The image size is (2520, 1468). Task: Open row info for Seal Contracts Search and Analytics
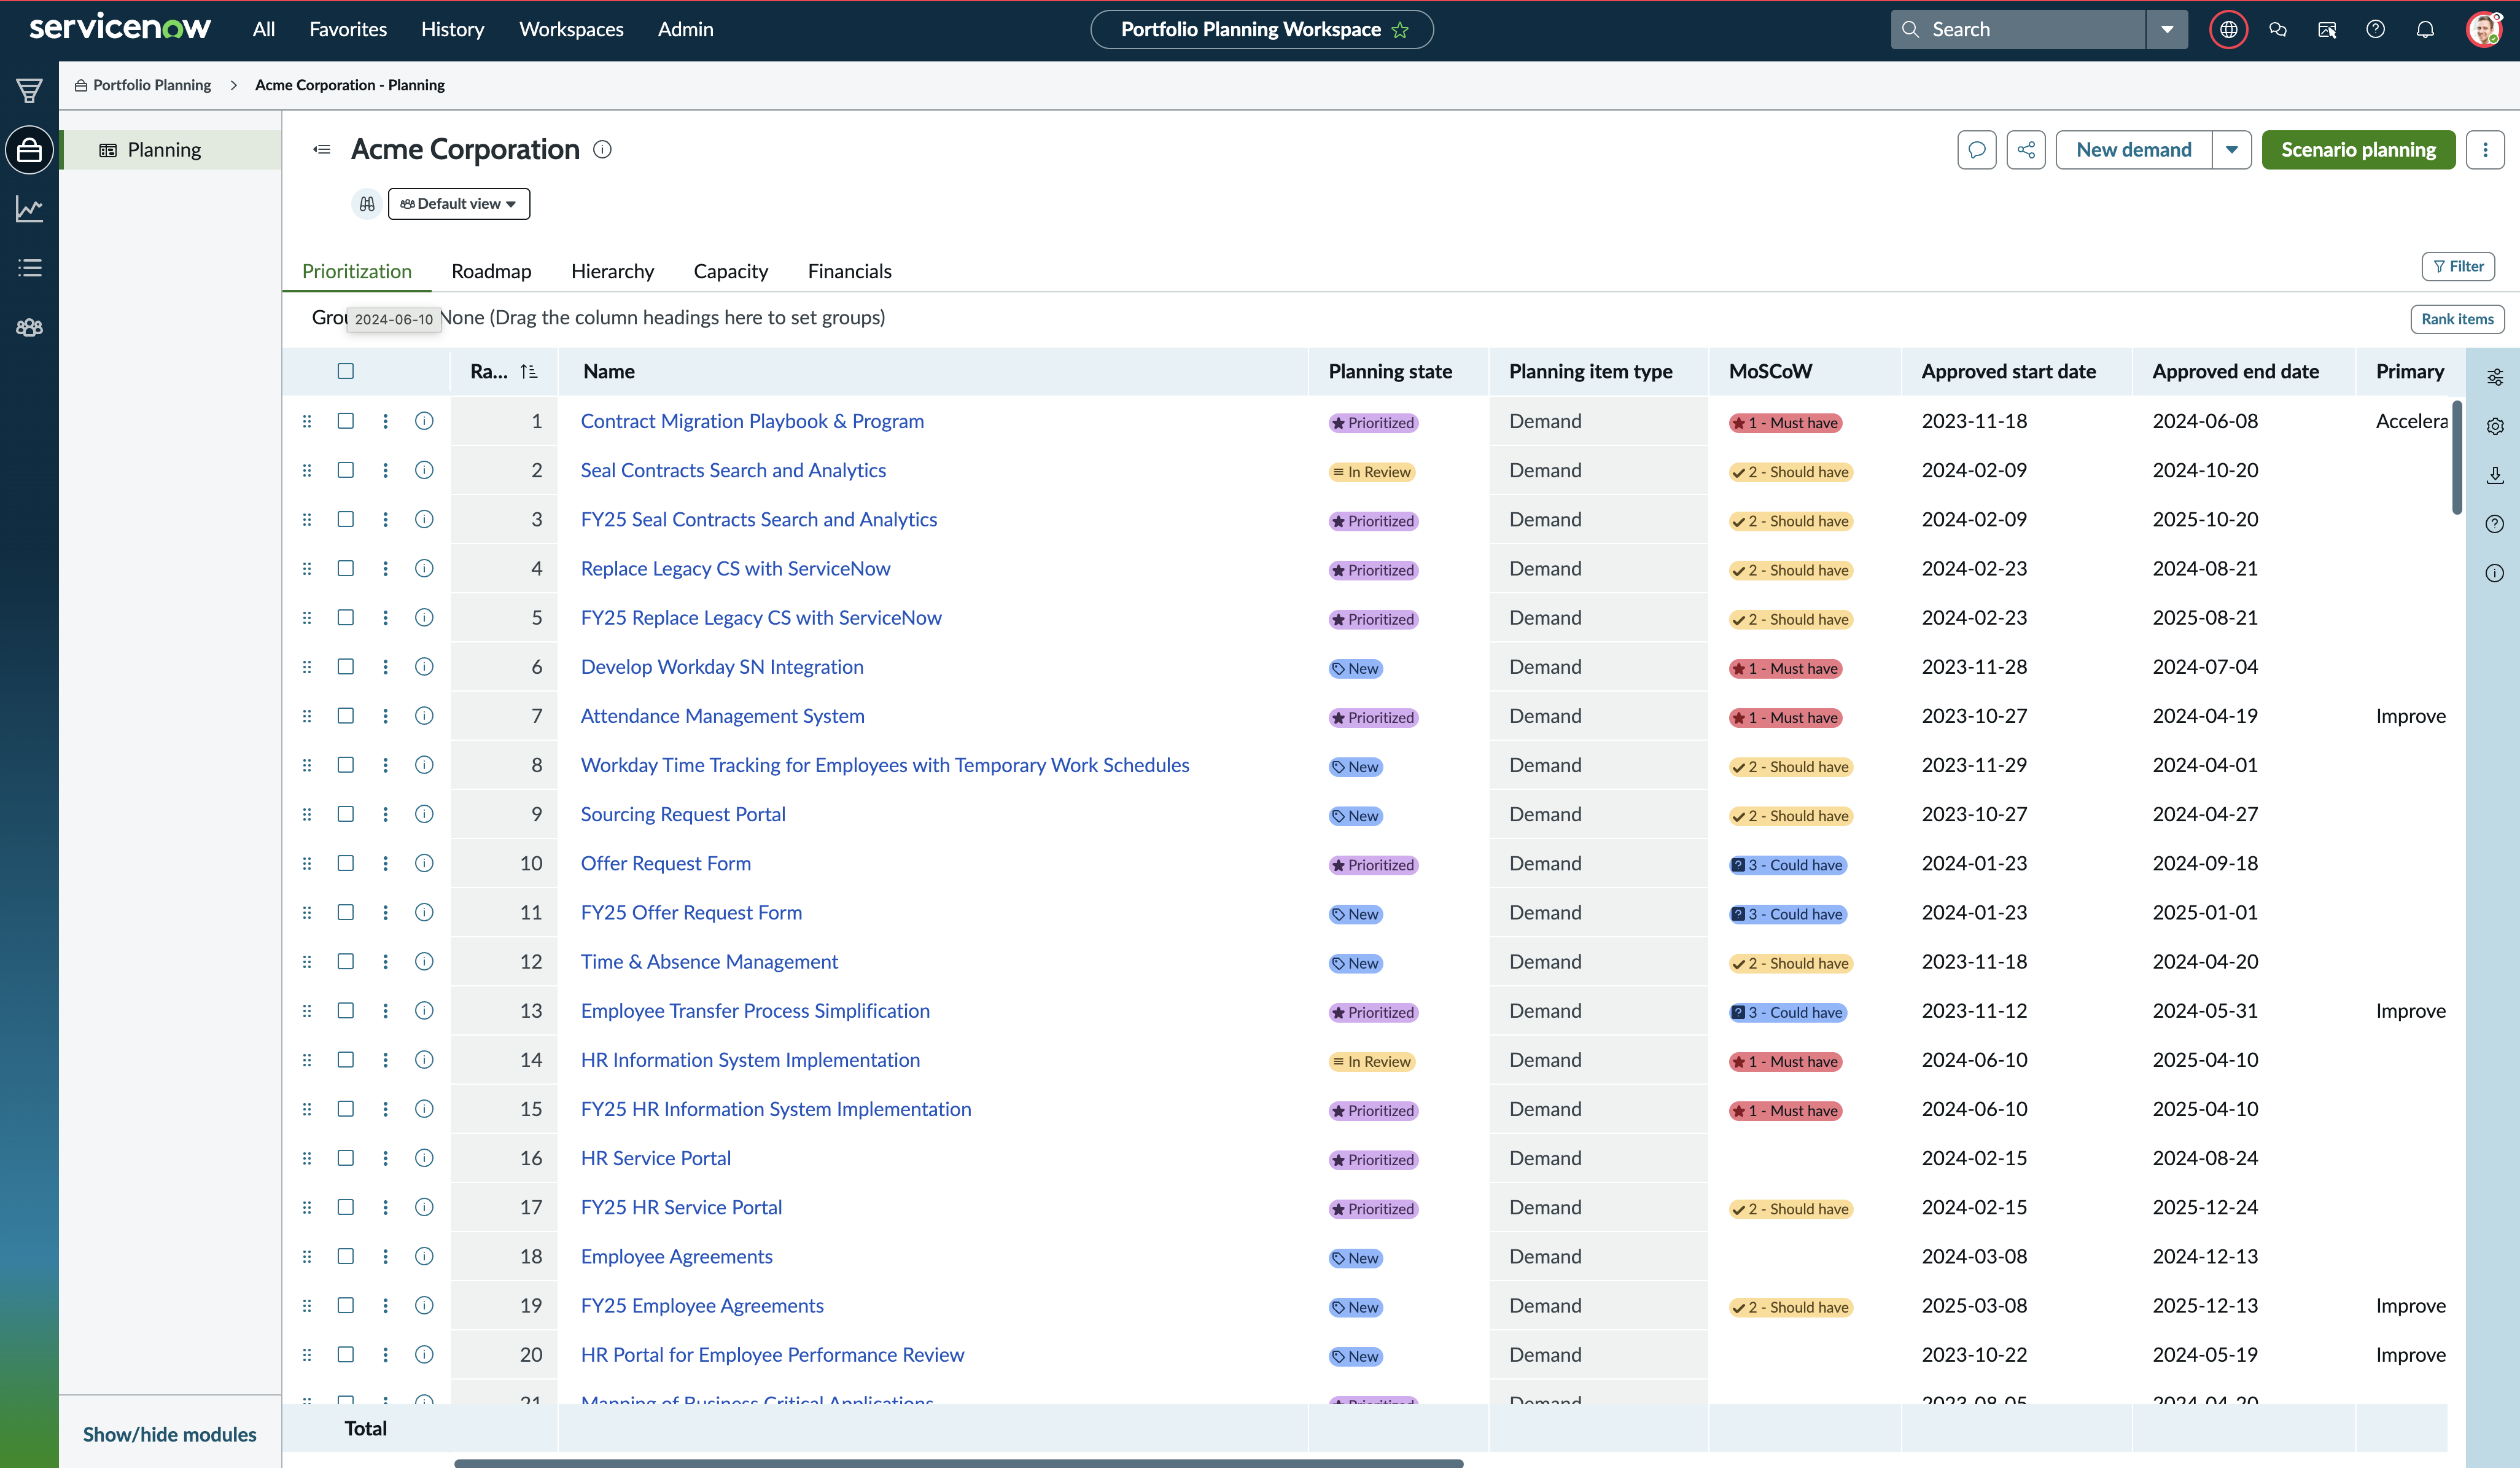424,470
